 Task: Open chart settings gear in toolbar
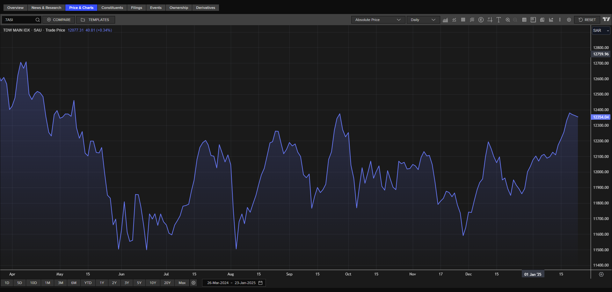(569, 20)
